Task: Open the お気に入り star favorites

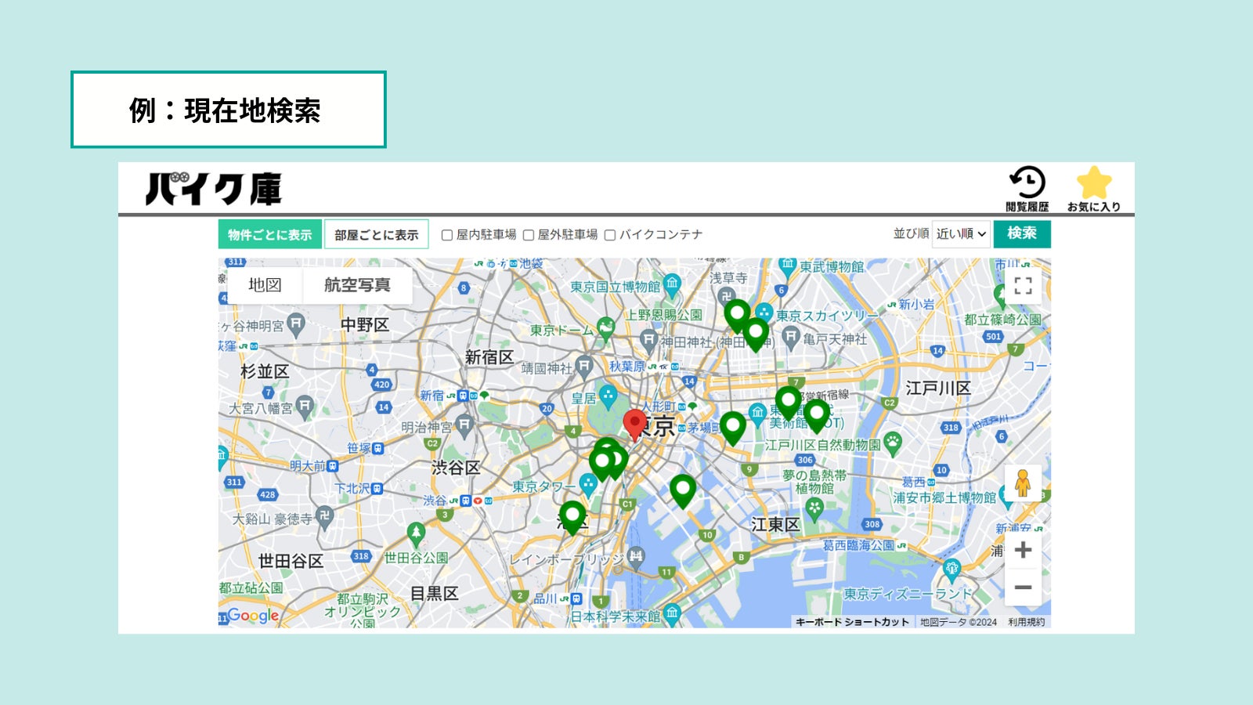Action: [1094, 188]
